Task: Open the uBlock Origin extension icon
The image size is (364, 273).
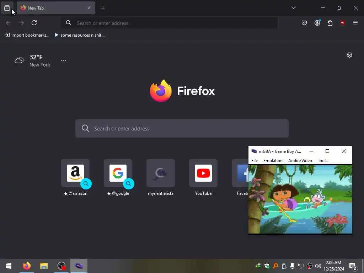Action: [343, 23]
